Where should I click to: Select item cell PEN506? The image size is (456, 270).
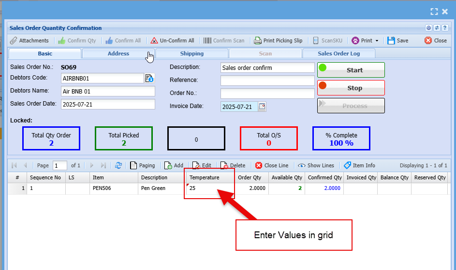[x=114, y=188]
